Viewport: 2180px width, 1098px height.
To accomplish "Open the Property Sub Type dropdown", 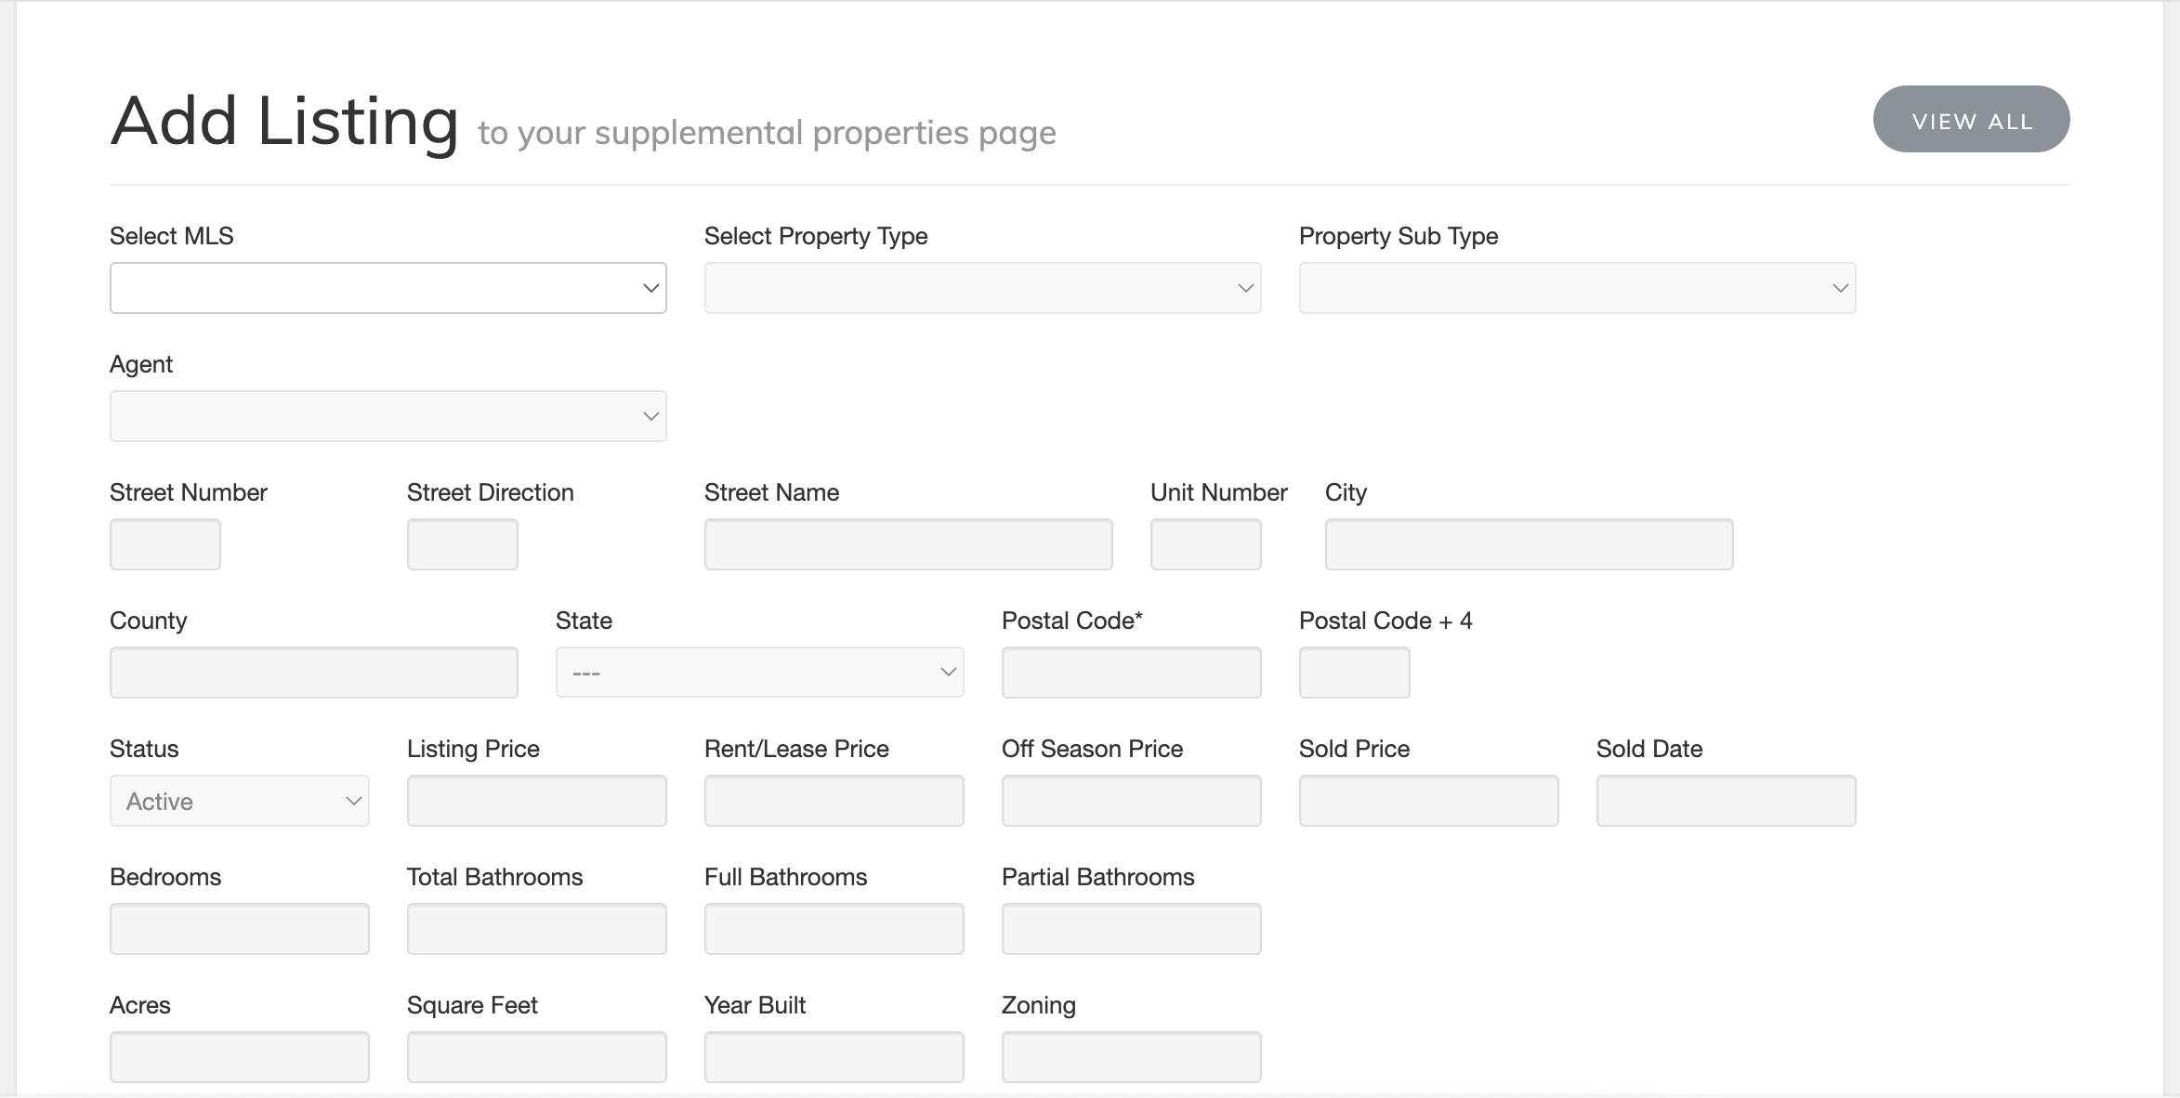I will pos(1577,288).
